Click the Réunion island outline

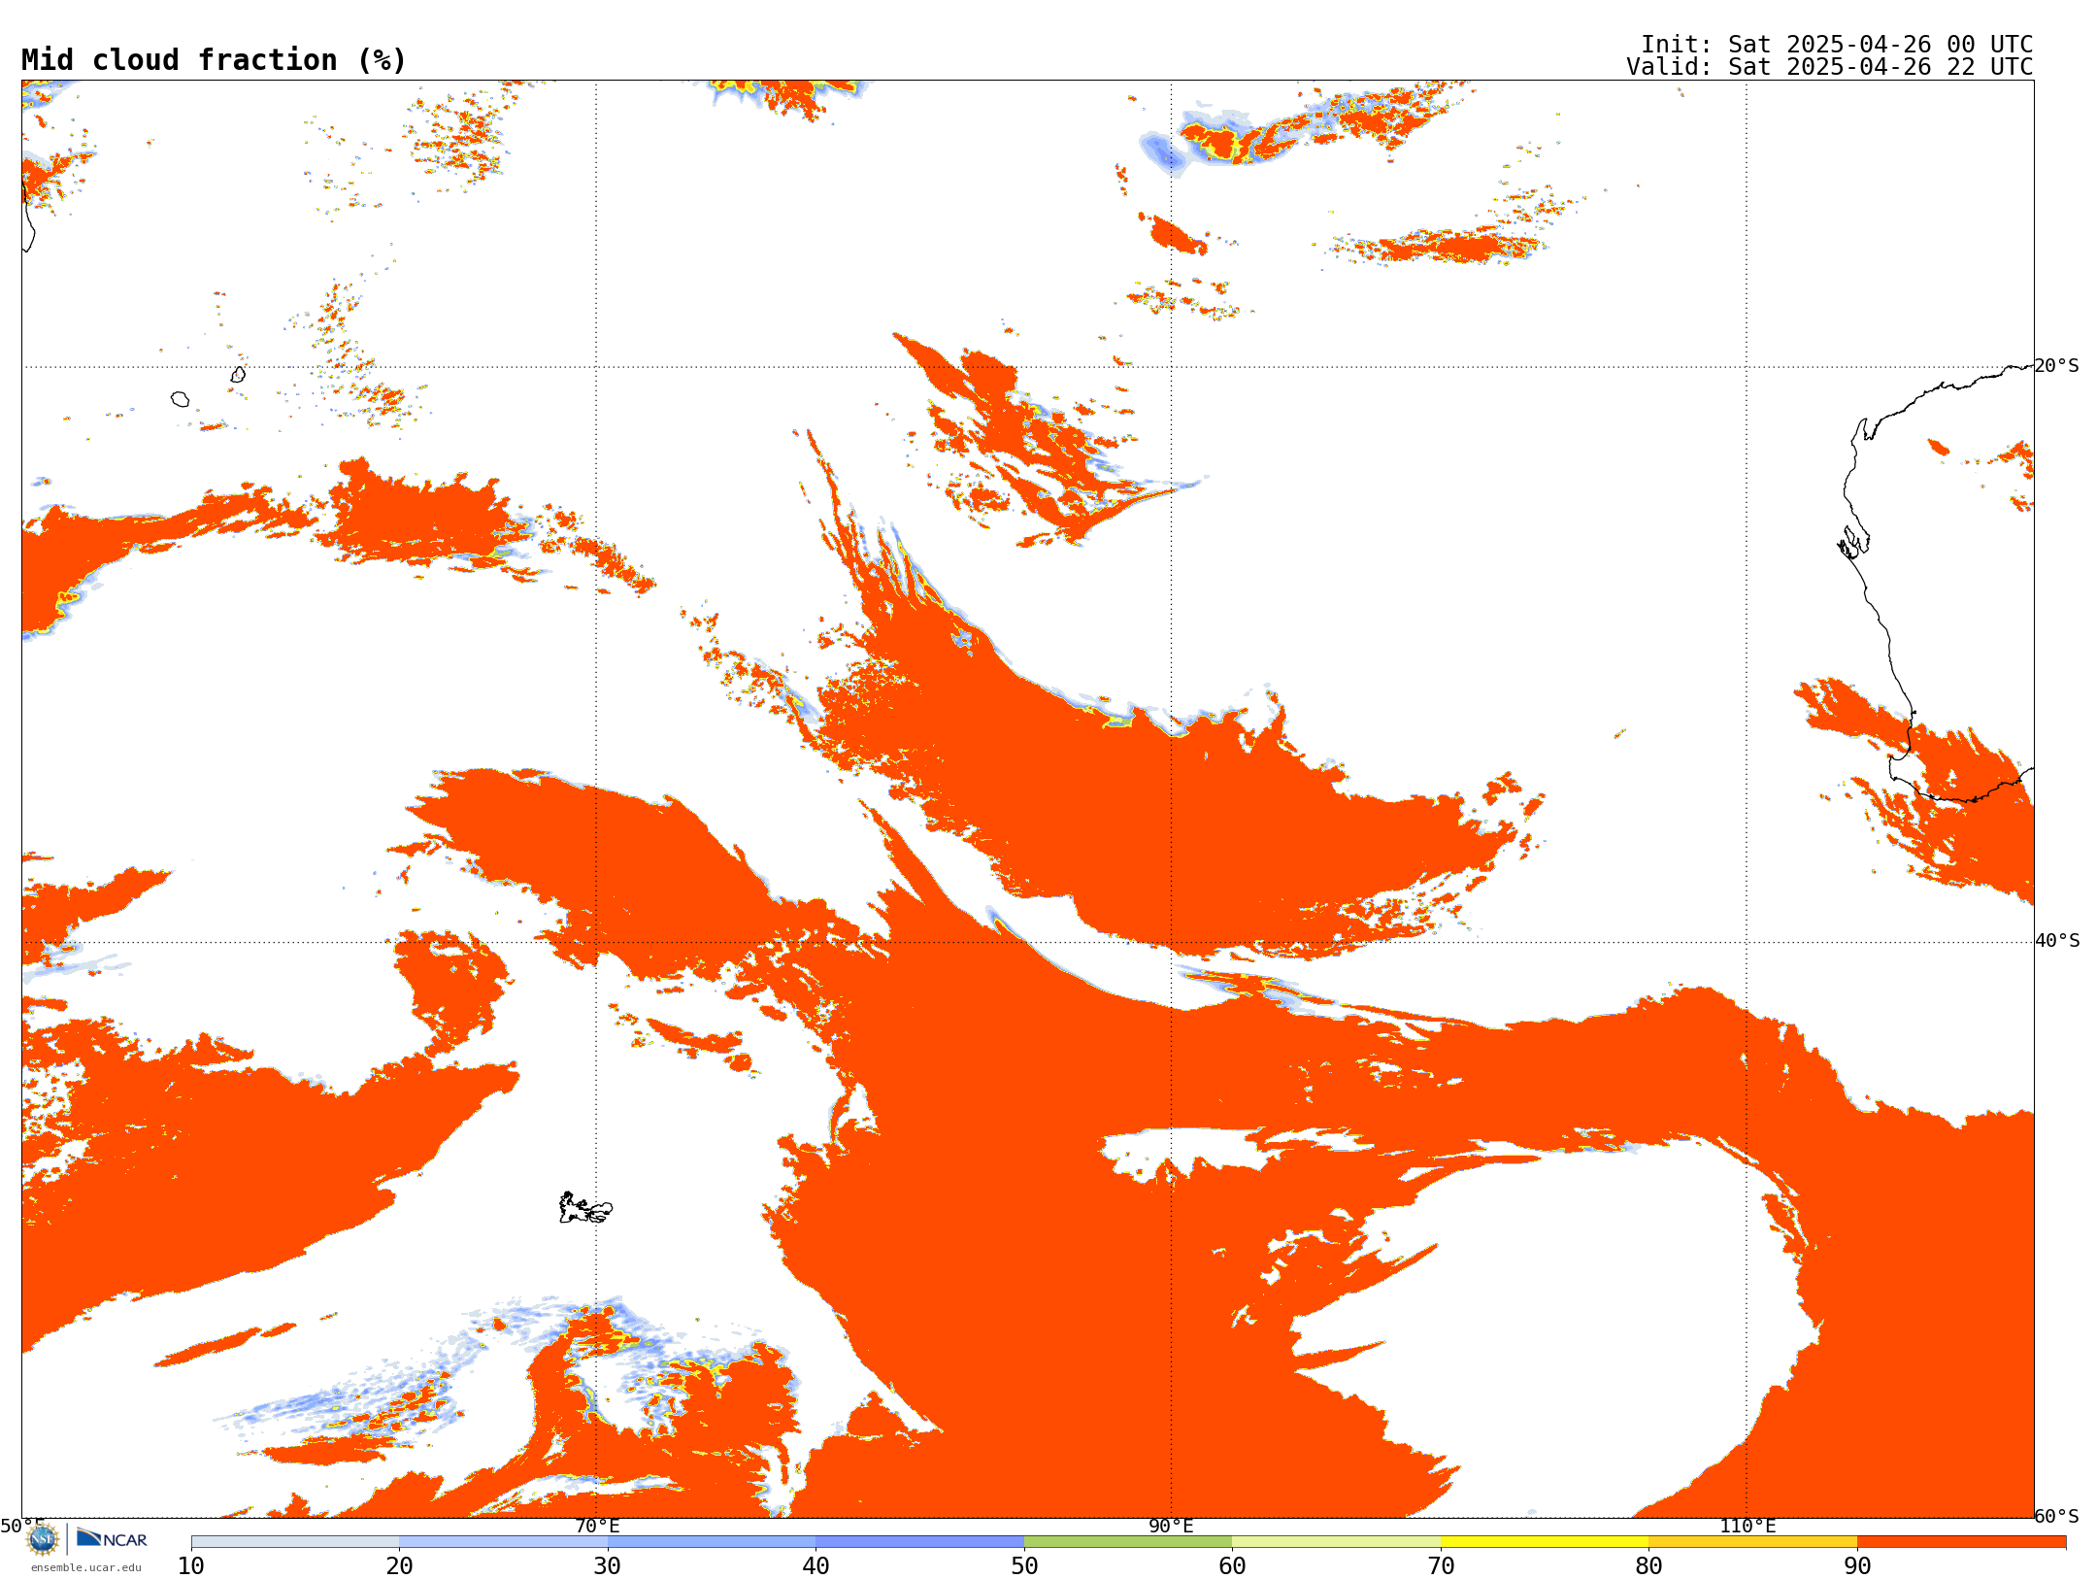click(x=180, y=399)
